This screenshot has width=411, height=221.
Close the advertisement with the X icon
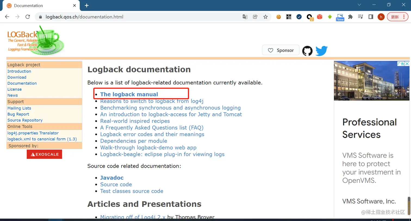pyautogui.click(x=407, y=64)
